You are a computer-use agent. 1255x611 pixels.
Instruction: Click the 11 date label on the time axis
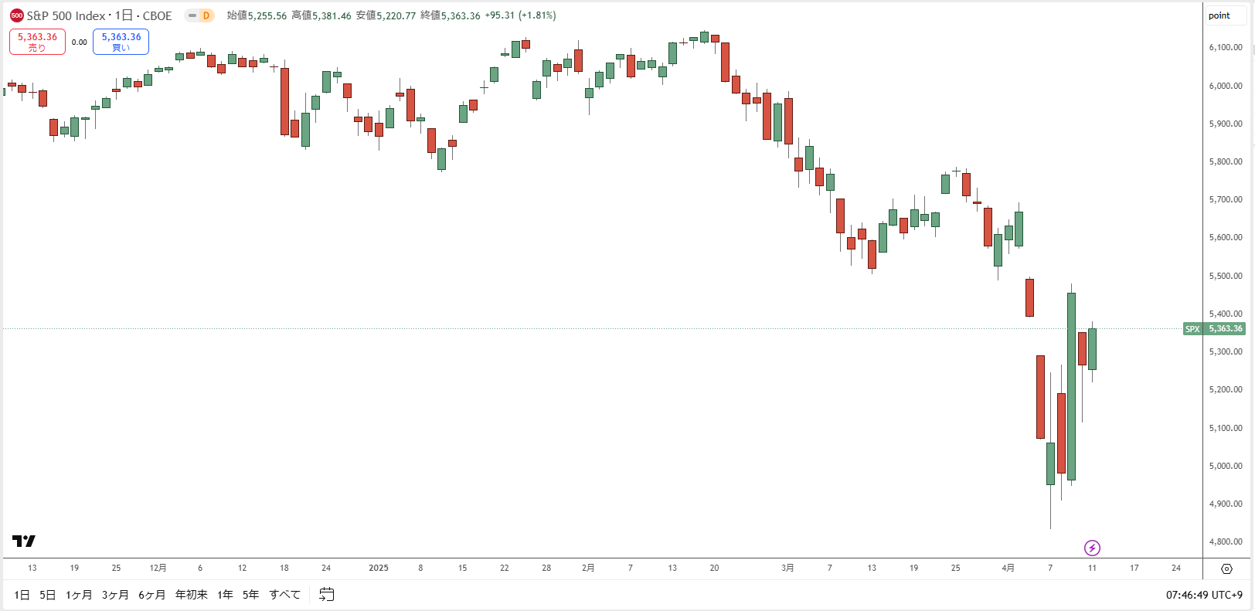1092,568
